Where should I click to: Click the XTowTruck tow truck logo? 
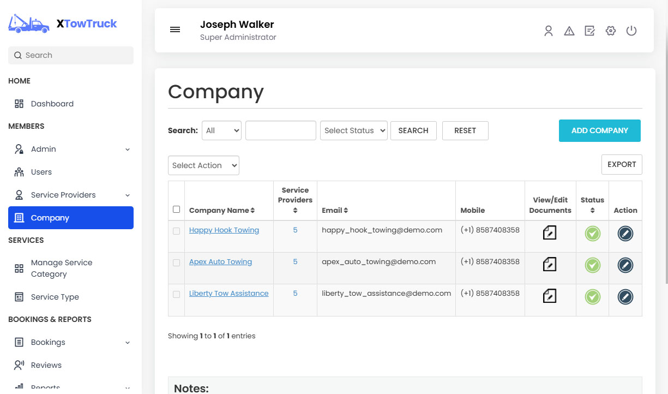[x=28, y=23]
